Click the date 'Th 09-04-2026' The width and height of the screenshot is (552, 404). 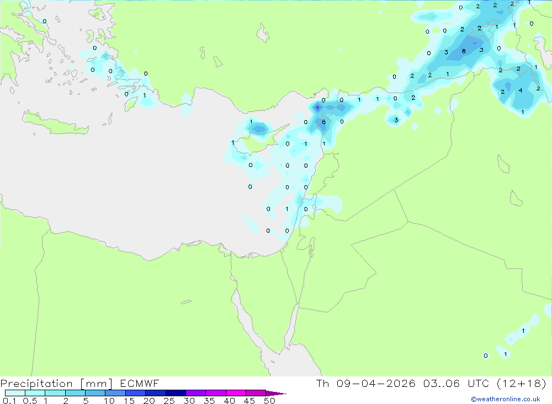[x=366, y=383]
